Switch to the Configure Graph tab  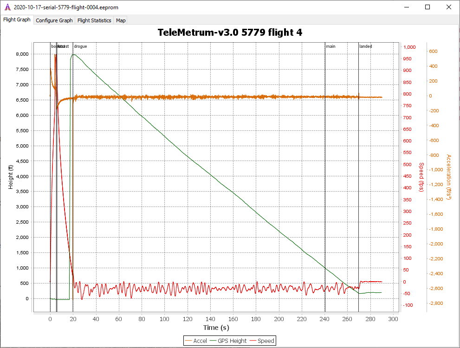coord(54,20)
